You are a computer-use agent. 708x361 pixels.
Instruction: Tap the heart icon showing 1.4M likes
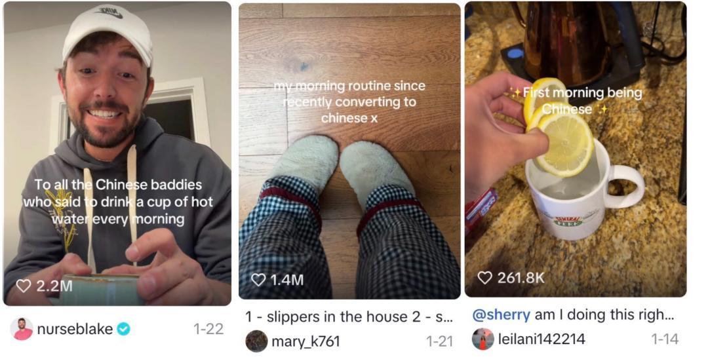(x=258, y=280)
